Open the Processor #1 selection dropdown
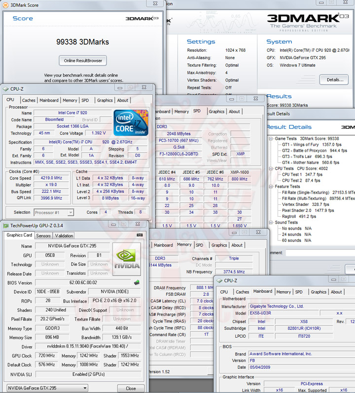 point(71,212)
